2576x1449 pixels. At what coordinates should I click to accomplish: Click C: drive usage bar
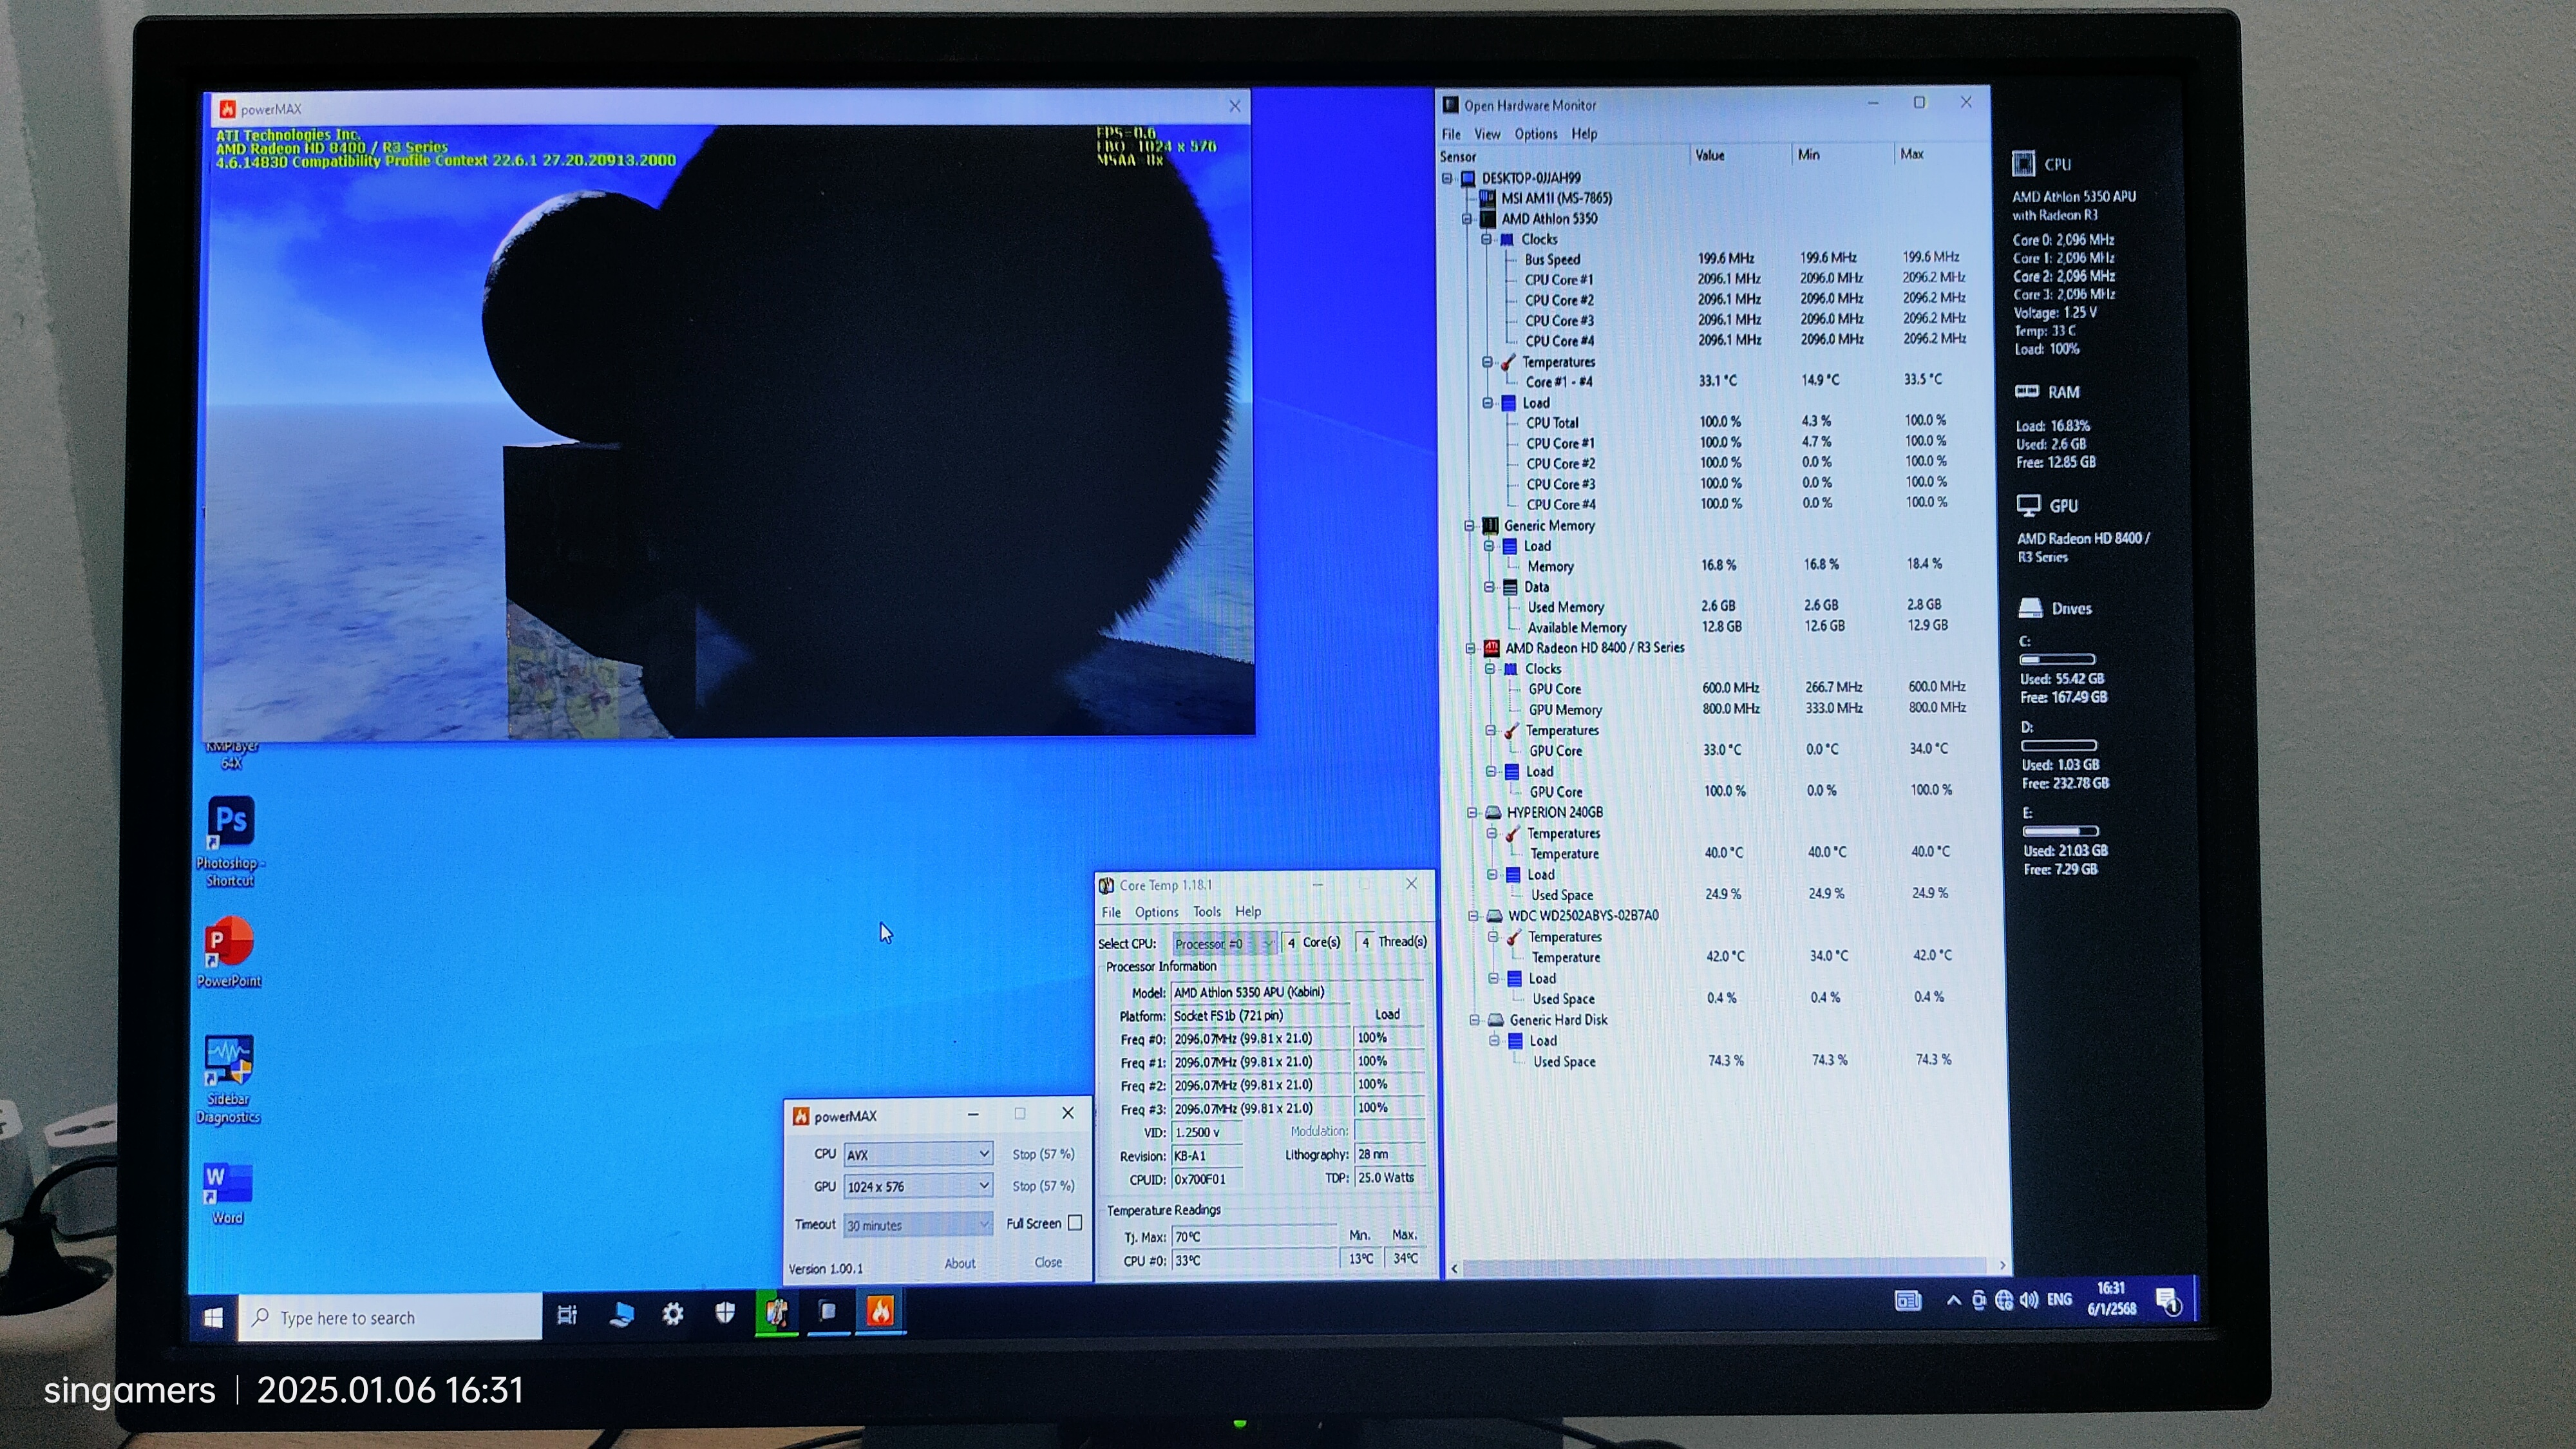click(2057, 659)
